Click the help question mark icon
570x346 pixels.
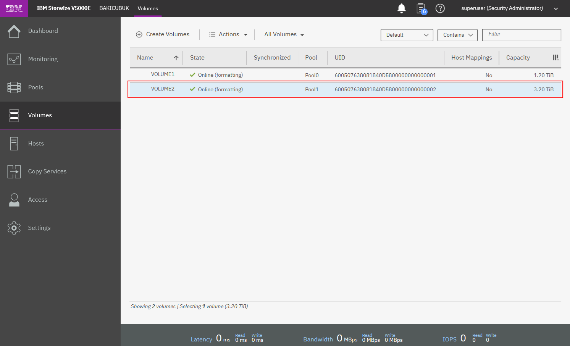click(x=440, y=8)
